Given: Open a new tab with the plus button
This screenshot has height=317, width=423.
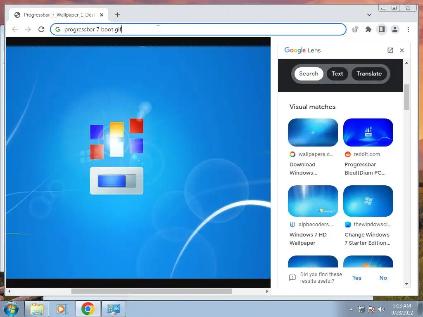Looking at the screenshot, I should (117, 15).
